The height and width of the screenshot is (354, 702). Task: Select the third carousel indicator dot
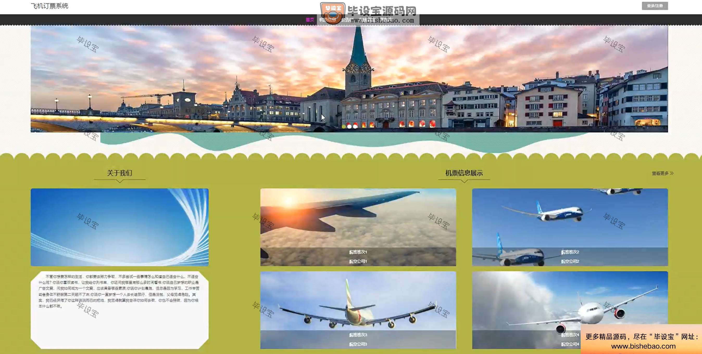(355, 127)
